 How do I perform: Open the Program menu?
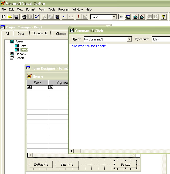click(64, 9)
